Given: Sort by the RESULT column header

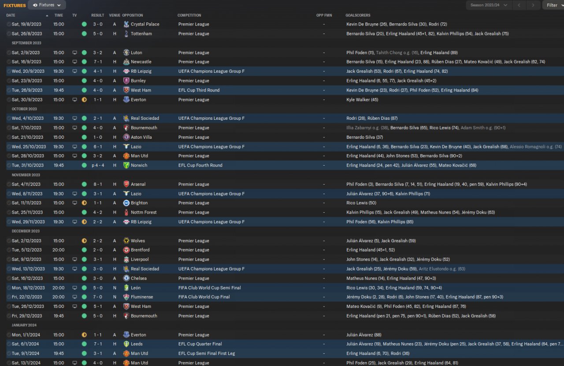Looking at the screenshot, I should (x=98, y=15).
